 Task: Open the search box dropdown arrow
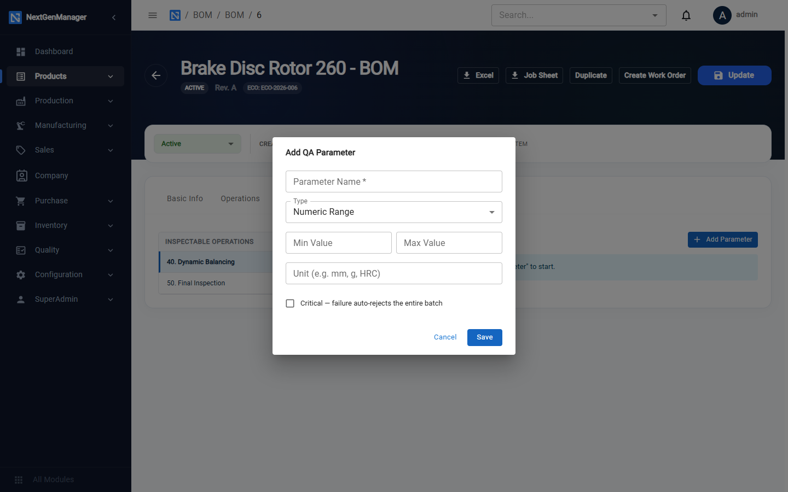point(655,15)
